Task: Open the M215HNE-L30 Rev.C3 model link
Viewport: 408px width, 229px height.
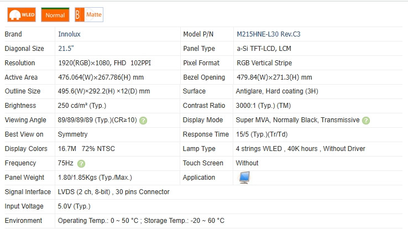Action: tap(268, 34)
